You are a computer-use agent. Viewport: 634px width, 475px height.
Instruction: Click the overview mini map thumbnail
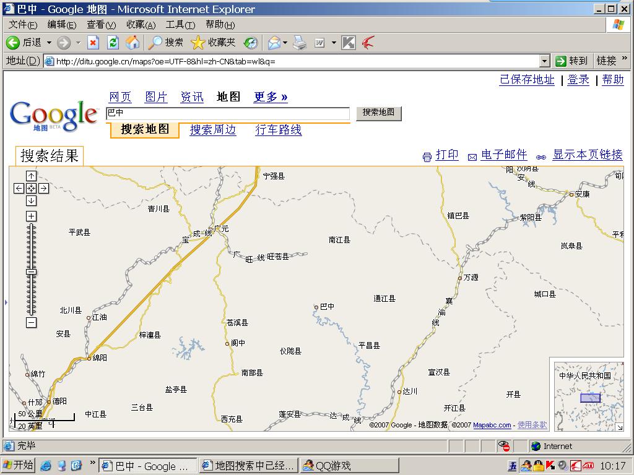coord(589,396)
